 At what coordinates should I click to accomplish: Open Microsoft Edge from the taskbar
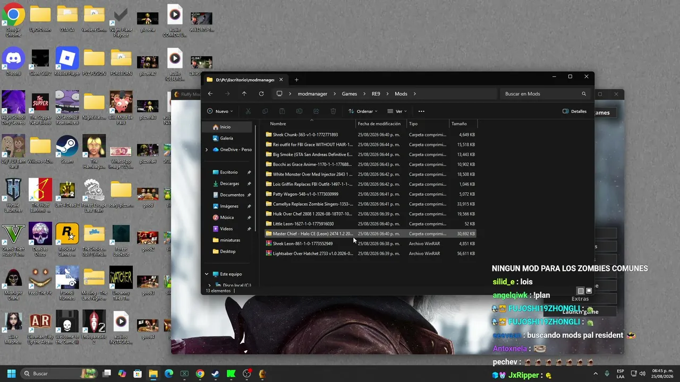pos(169,374)
